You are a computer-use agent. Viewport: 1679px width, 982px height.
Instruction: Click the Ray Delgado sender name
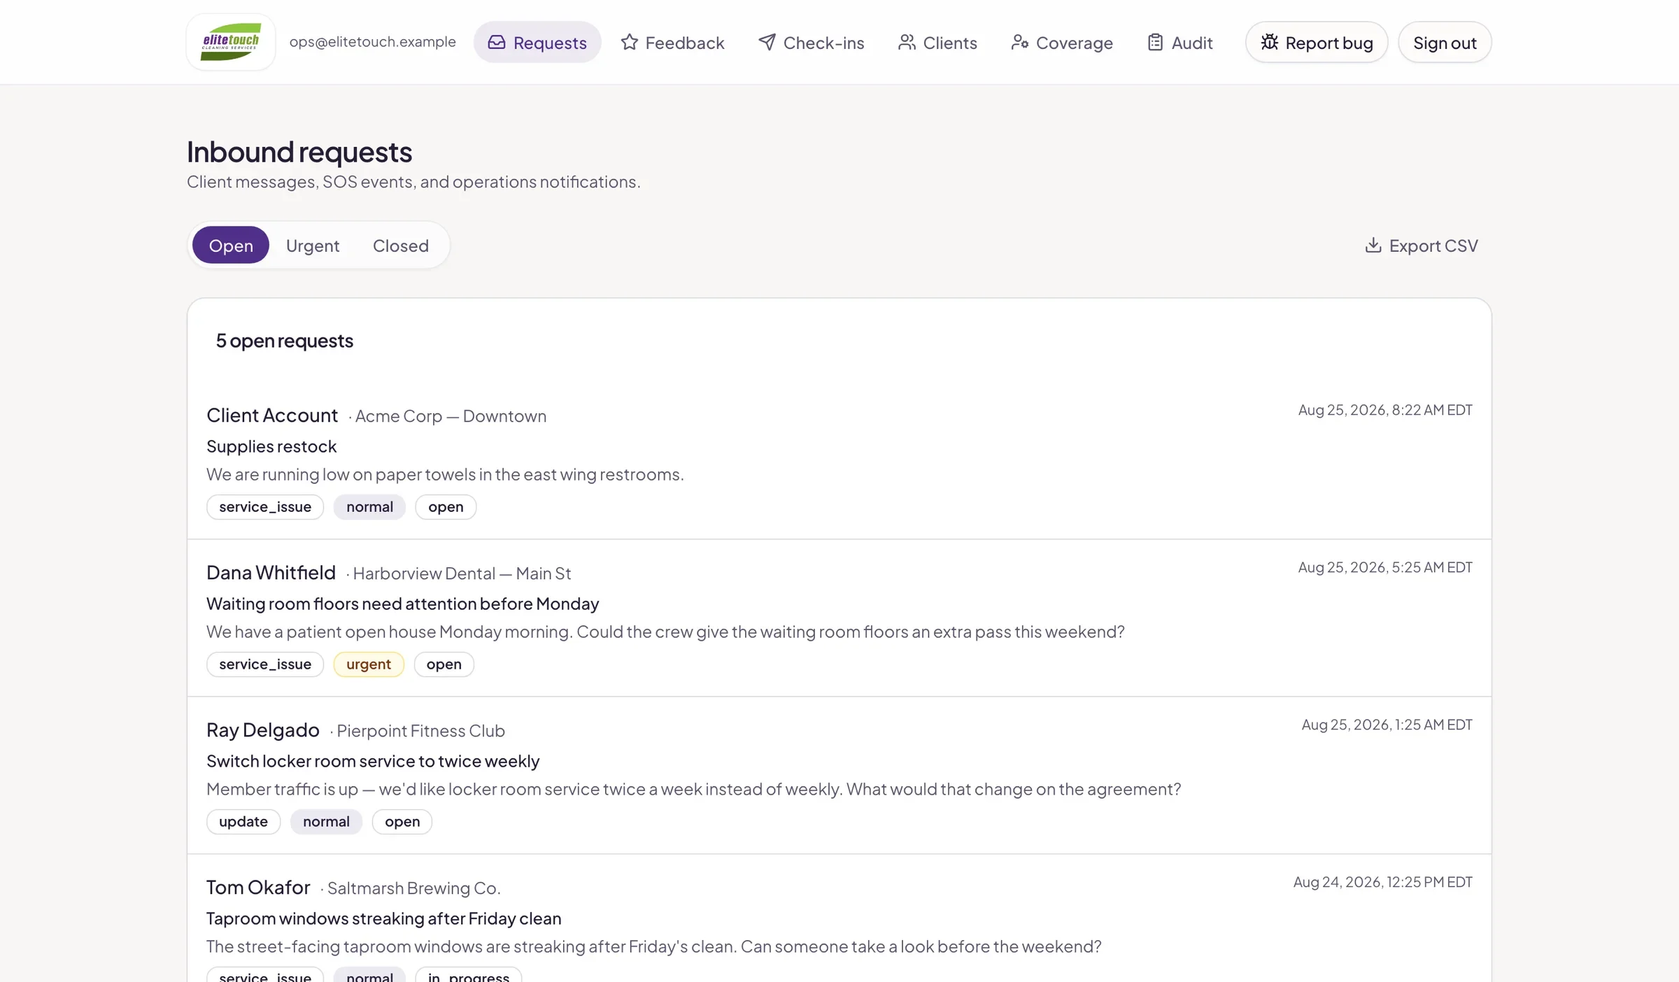click(262, 730)
